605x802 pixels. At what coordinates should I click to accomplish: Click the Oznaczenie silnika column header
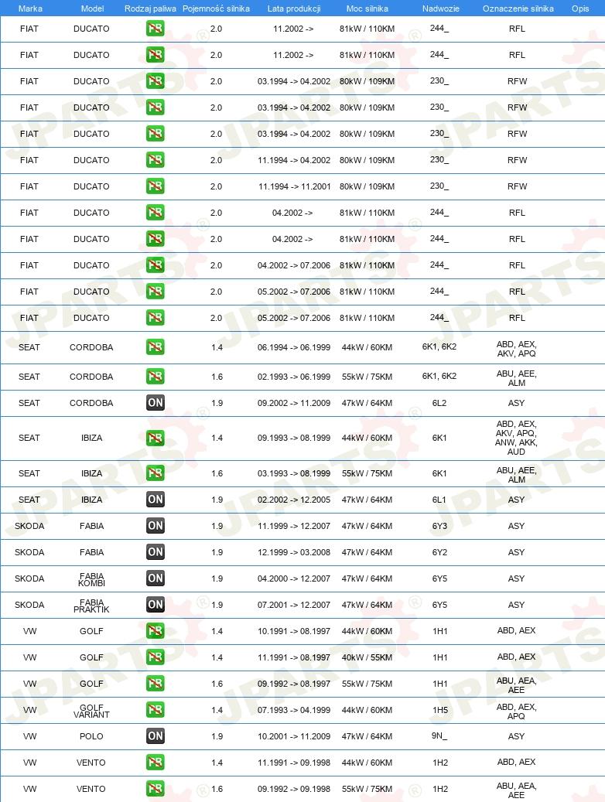point(518,9)
